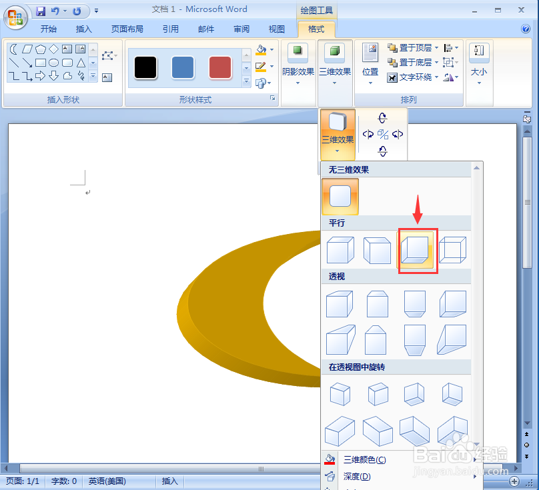Click the Office button logo

pyautogui.click(x=15, y=17)
